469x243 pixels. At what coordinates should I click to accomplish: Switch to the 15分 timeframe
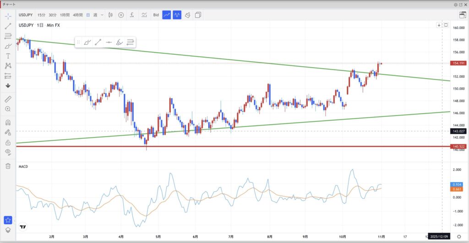[x=42, y=15]
